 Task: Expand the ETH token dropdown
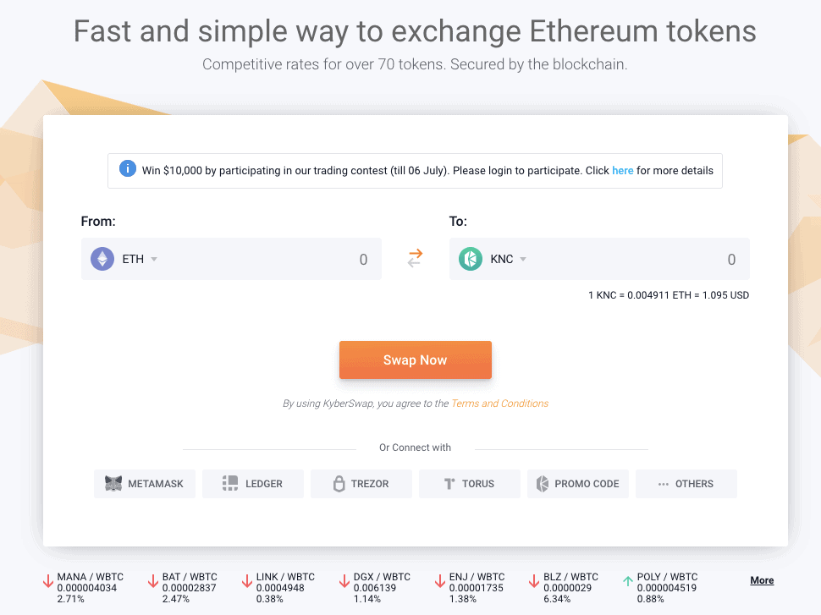click(154, 259)
